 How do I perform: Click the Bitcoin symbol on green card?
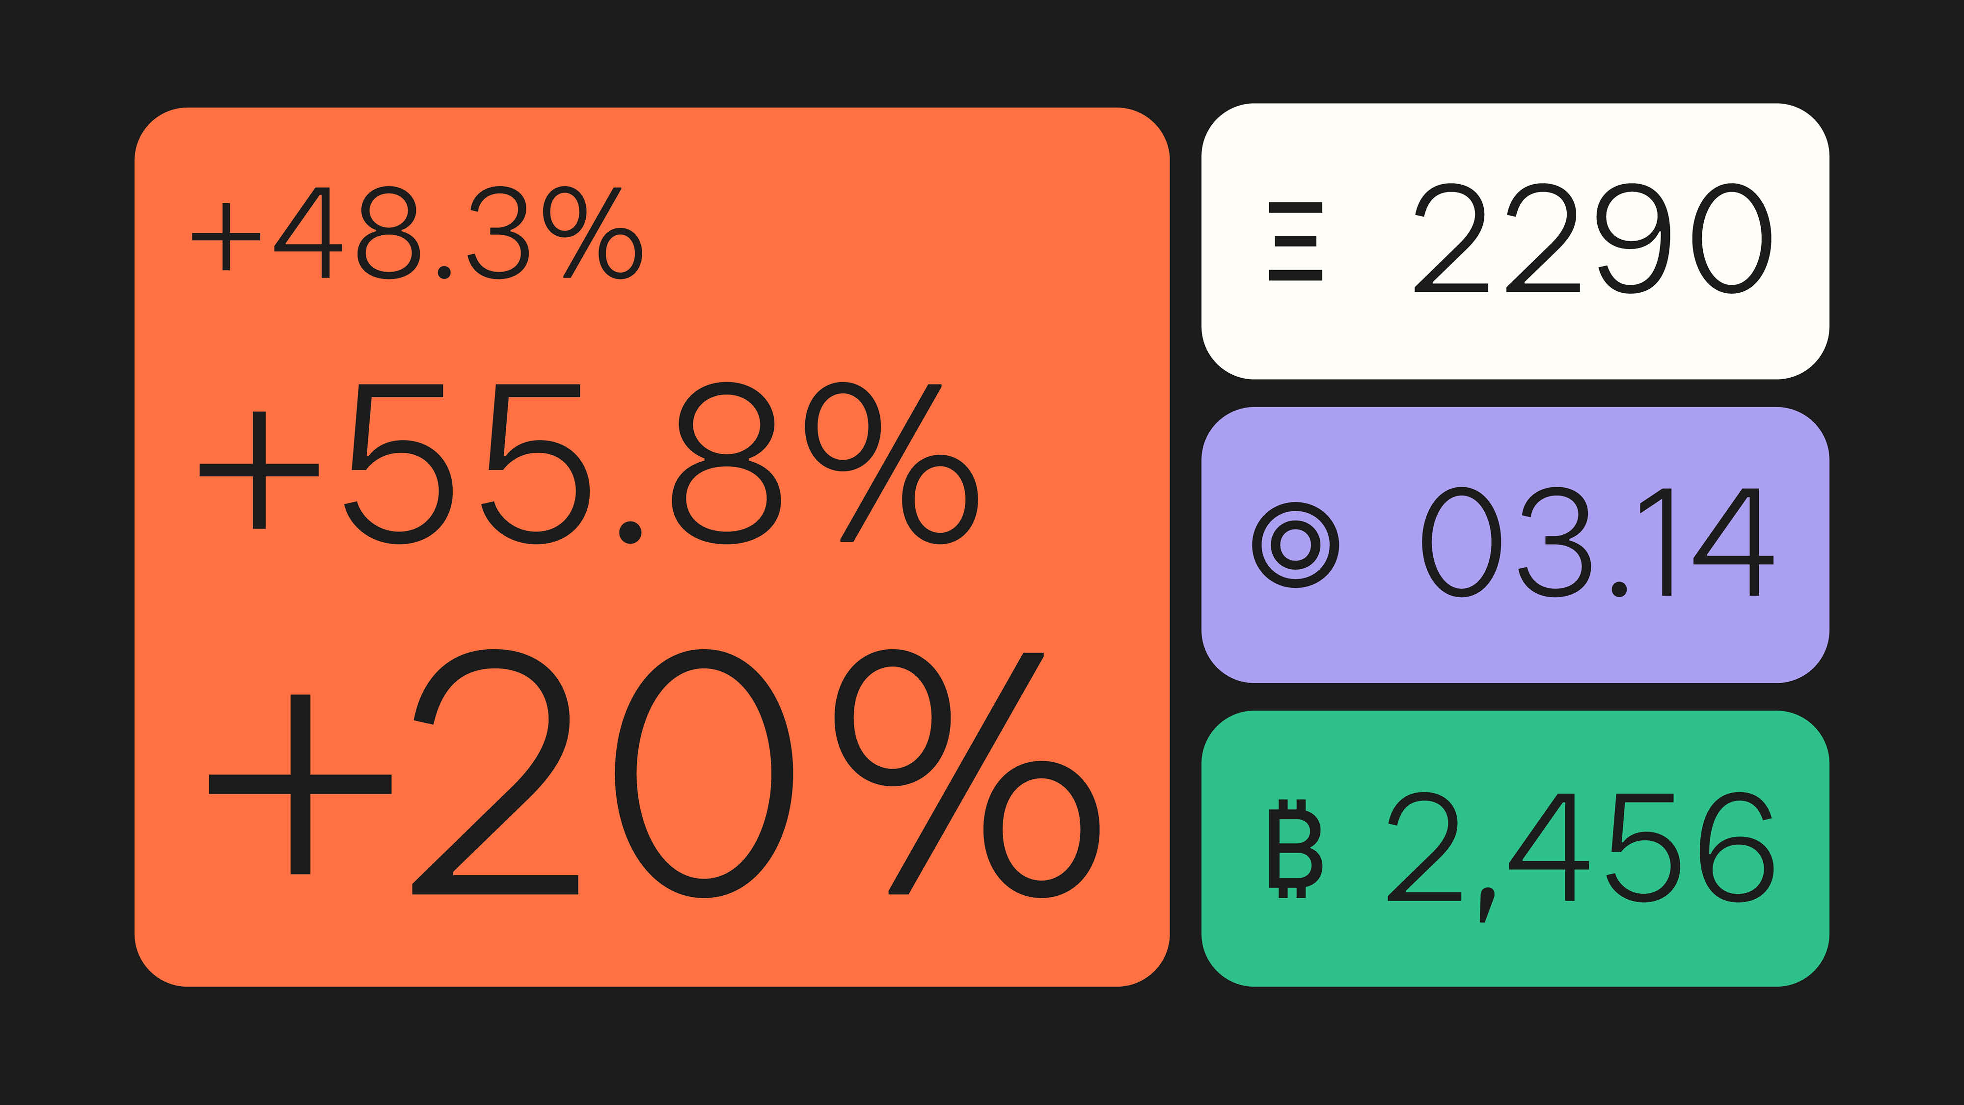[x=1295, y=848]
